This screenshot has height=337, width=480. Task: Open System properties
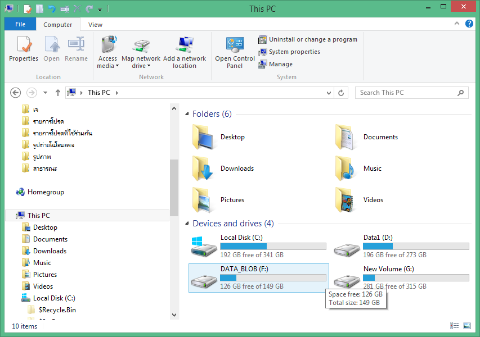pyautogui.click(x=289, y=52)
